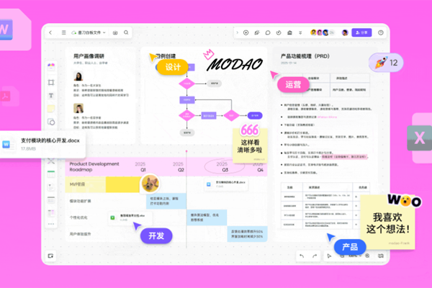
Task: Open your profile avatar beside the share button
Action: pyautogui.click(x=345, y=32)
